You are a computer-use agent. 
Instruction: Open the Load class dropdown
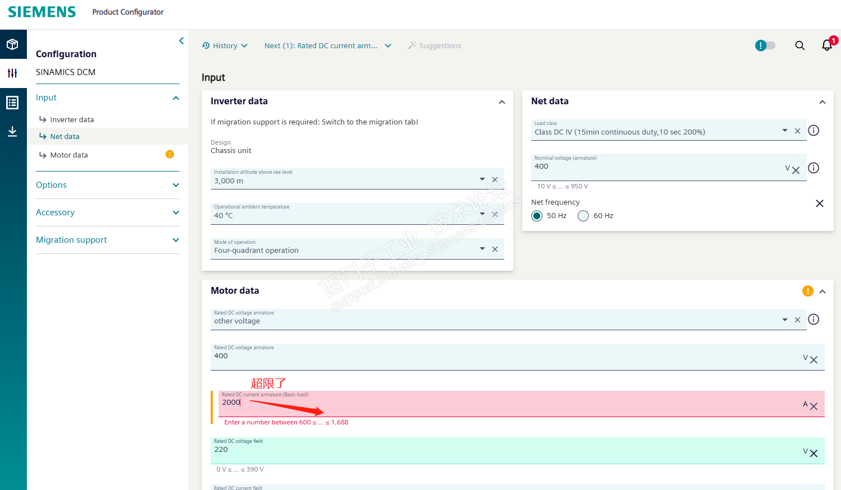coord(785,131)
